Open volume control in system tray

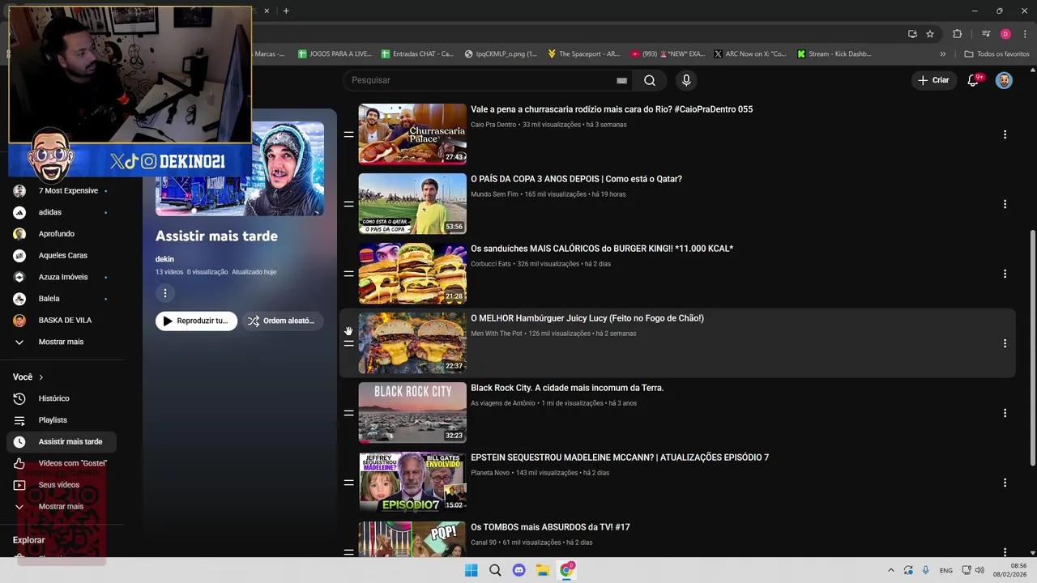(x=980, y=570)
